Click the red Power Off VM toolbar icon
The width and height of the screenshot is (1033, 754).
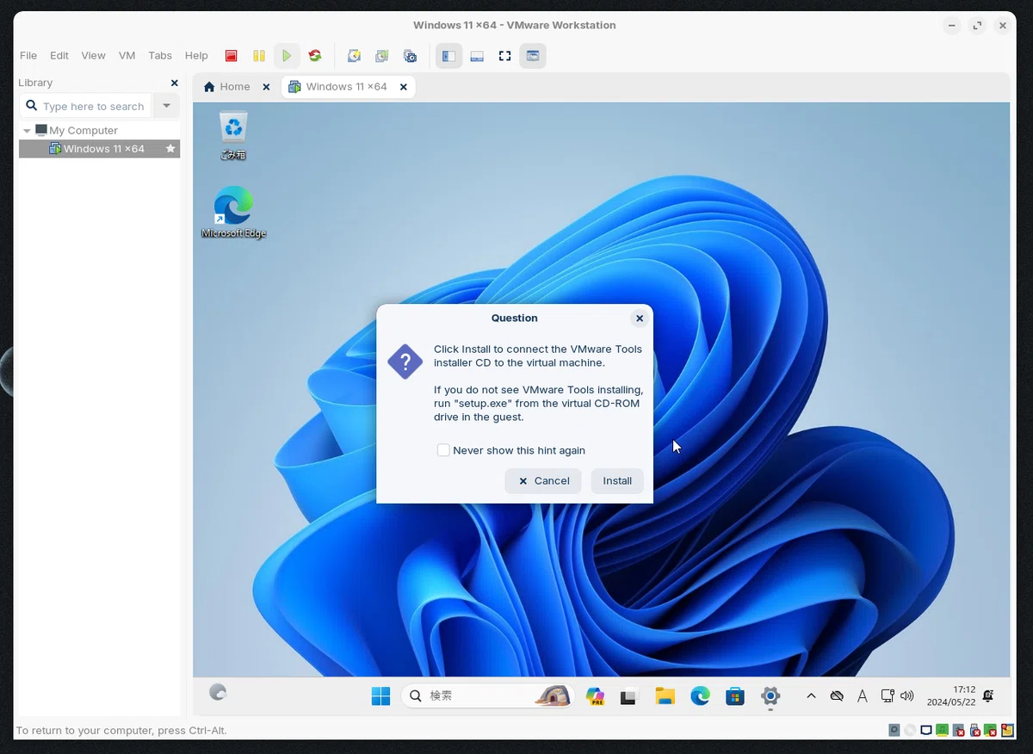click(x=231, y=56)
